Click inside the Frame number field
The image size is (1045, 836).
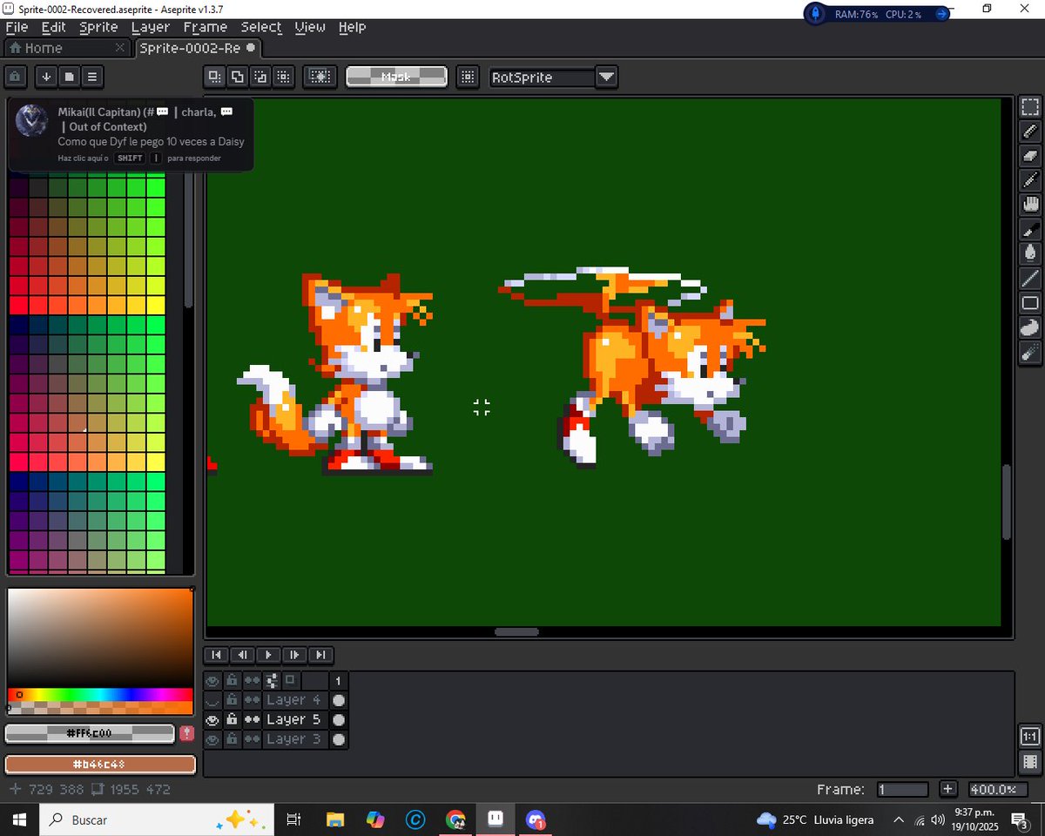[x=902, y=789]
